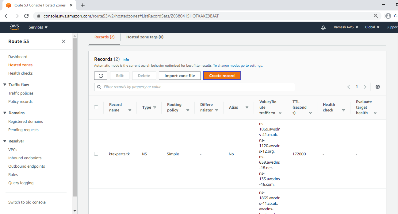Go to next records page
Image resolution: width=398 pixels, height=214 pixels.
(365, 87)
